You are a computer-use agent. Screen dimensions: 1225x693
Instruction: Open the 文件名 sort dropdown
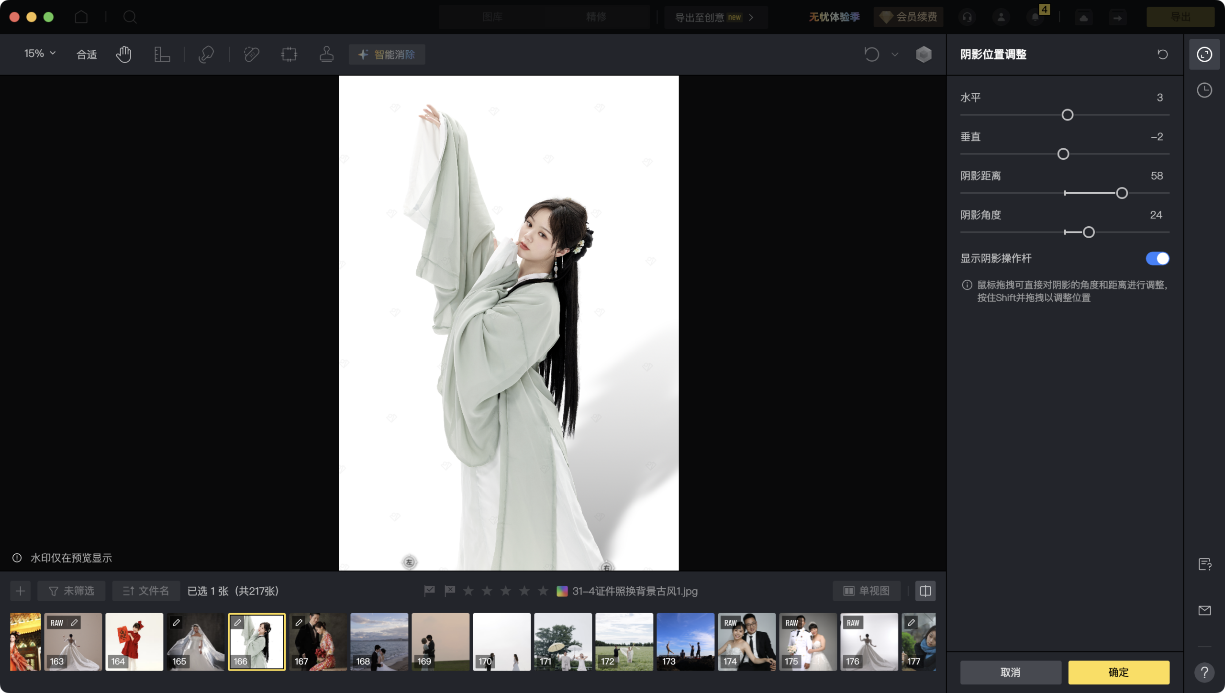146,591
